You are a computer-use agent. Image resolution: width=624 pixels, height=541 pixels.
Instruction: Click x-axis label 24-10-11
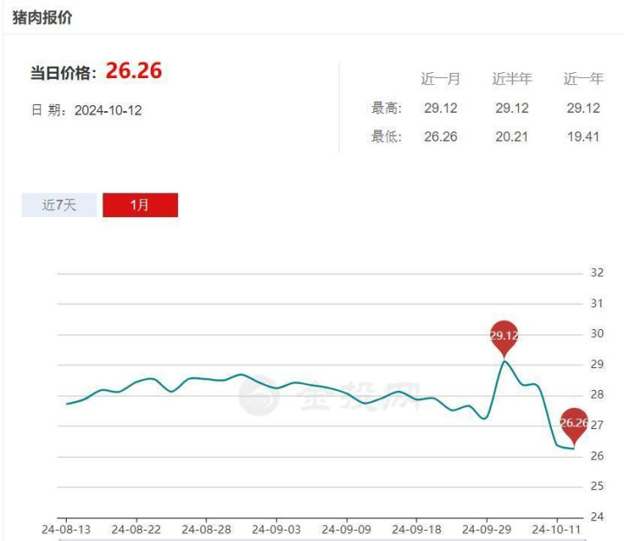coord(556,530)
